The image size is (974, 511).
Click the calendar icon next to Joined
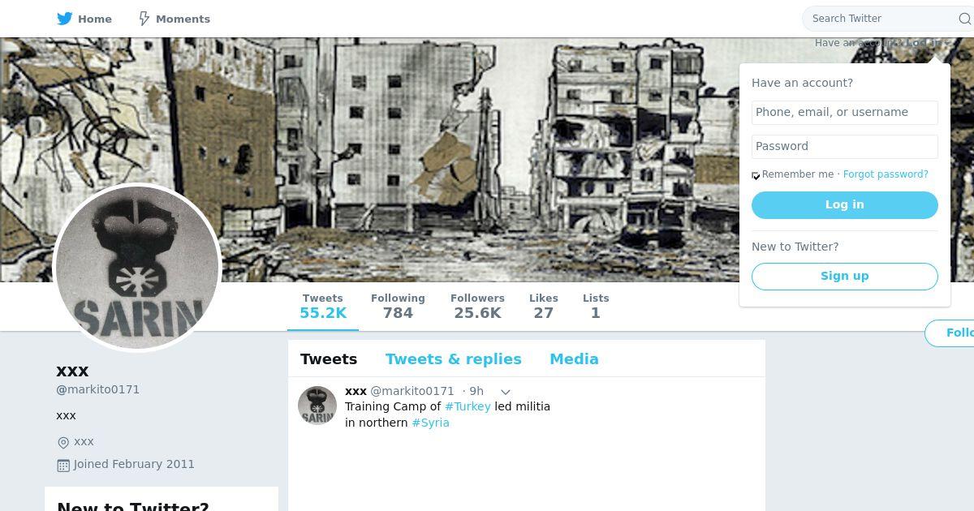(63, 465)
